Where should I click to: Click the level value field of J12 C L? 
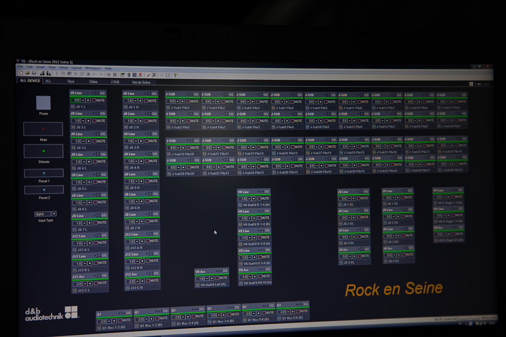[x=77, y=284]
